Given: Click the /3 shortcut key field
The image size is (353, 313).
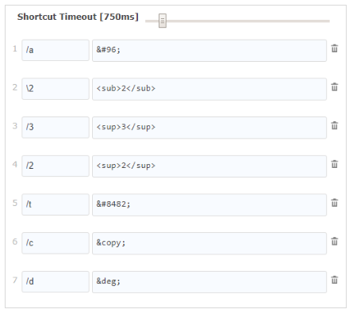Looking at the screenshot, I should point(56,128).
